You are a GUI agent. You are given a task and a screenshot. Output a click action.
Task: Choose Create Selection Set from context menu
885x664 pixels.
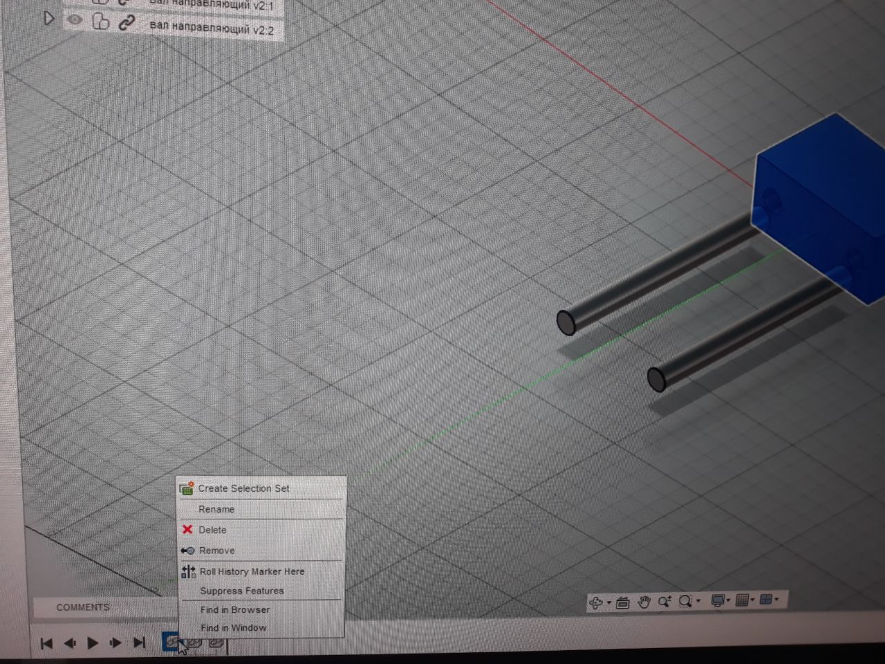[261, 488]
